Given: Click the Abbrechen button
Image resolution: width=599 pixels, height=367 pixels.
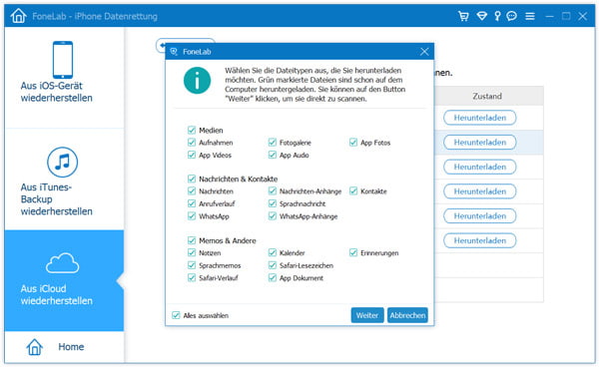Looking at the screenshot, I should 407,315.
